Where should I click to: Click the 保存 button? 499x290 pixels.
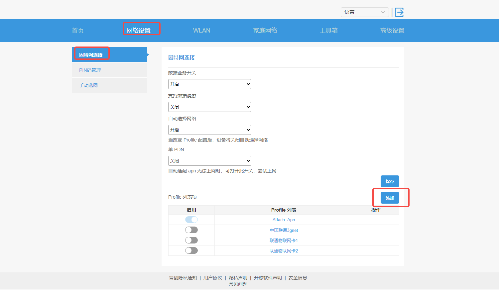[x=390, y=181]
